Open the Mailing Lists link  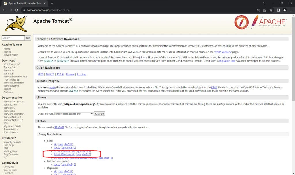10,151
